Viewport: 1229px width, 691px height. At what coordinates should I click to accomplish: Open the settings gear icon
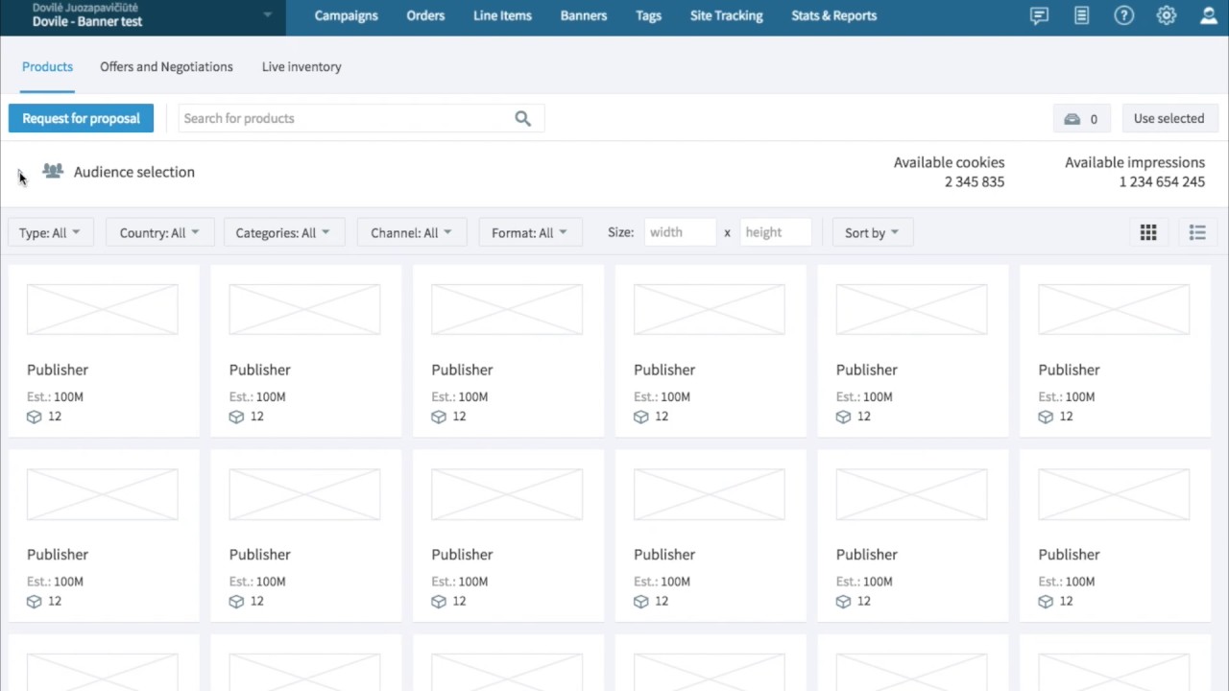pyautogui.click(x=1166, y=15)
